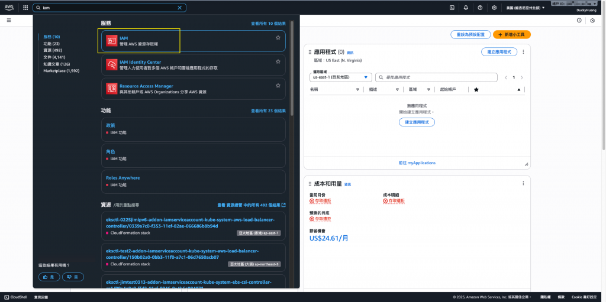
Task: Click 重設為預設配置 button
Action: [x=470, y=34]
